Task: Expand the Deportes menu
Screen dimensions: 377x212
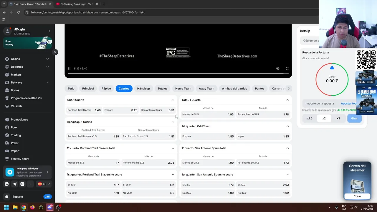Action: point(47,67)
